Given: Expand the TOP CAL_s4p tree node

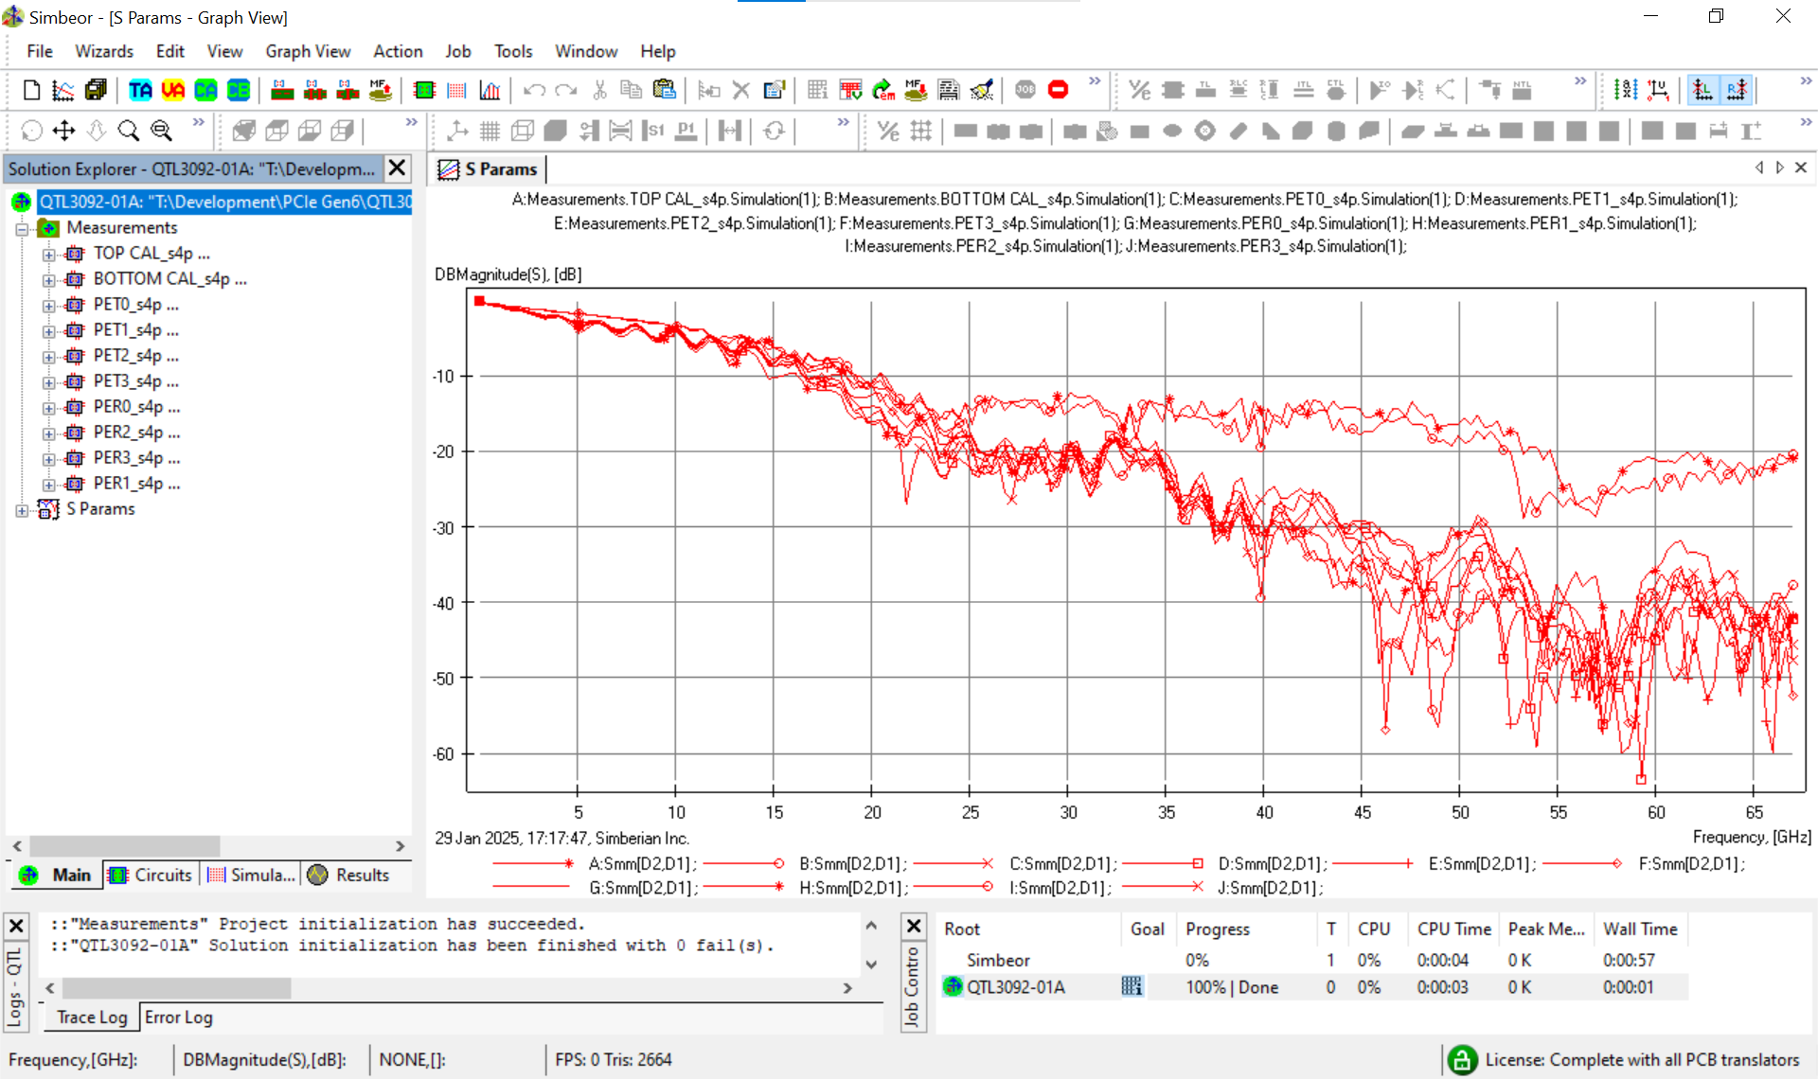Looking at the screenshot, I should (48, 255).
